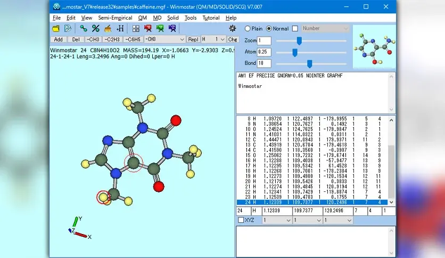Open the View menu
Viewport: 445px width, 258px height.
87,18
